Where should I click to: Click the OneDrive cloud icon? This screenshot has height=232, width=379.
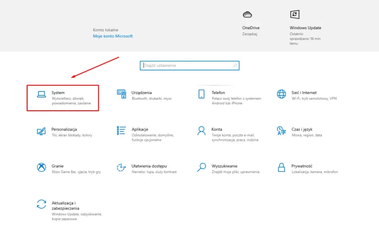click(247, 15)
